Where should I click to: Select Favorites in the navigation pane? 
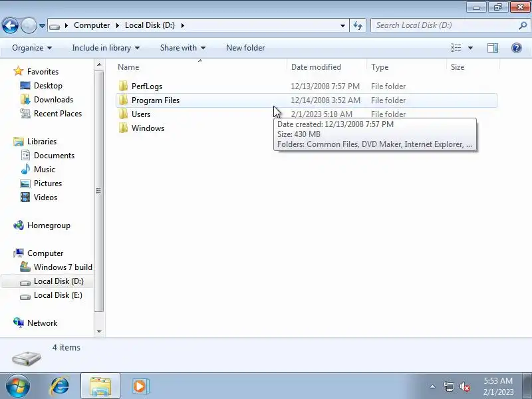43,72
